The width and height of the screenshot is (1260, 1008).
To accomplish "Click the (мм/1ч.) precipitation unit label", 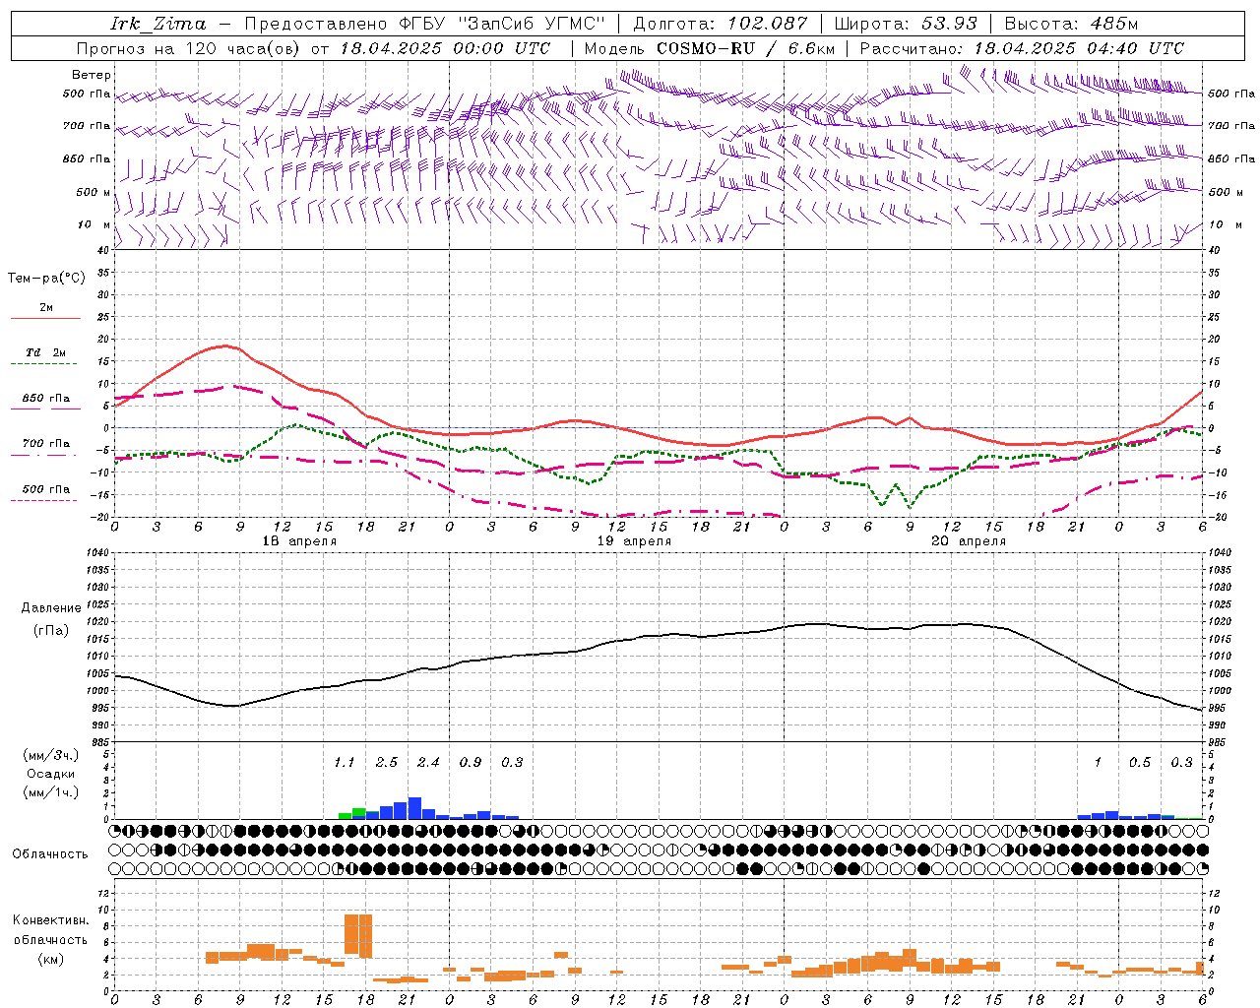I will 51,792.
